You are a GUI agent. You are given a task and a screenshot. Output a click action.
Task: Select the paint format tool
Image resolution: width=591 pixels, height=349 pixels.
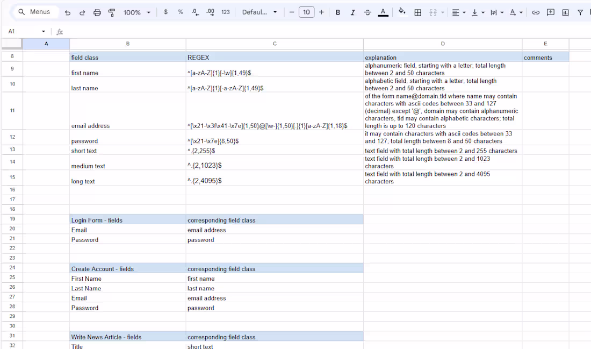[111, 12]
